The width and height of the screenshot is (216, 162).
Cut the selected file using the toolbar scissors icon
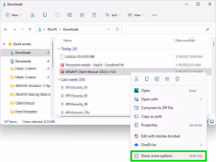[32, 15]
